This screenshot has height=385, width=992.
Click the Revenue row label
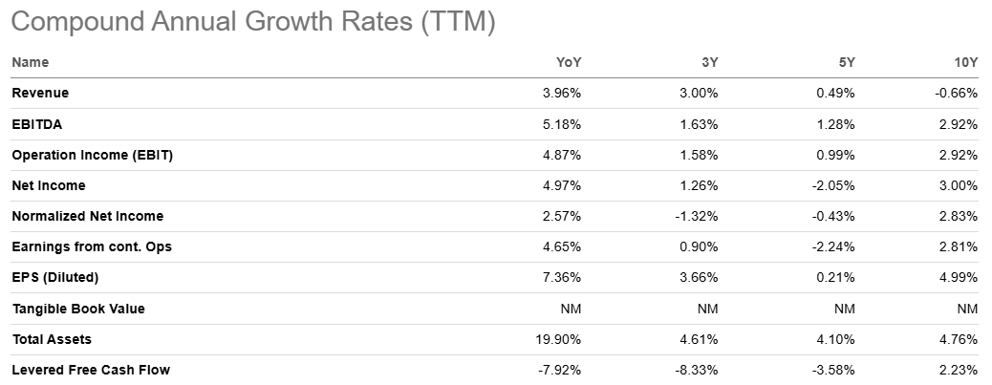pyautogui.click(x=40, y=93)
